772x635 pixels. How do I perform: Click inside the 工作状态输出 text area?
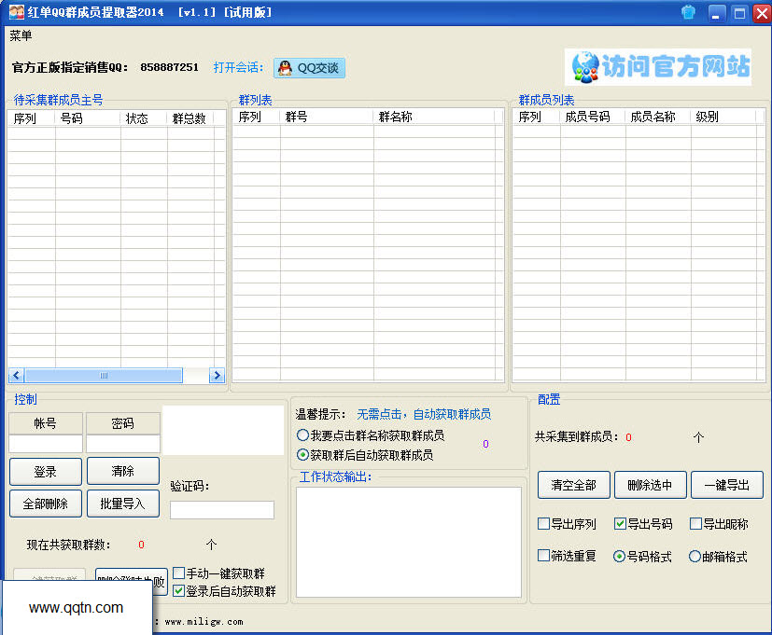409,542
